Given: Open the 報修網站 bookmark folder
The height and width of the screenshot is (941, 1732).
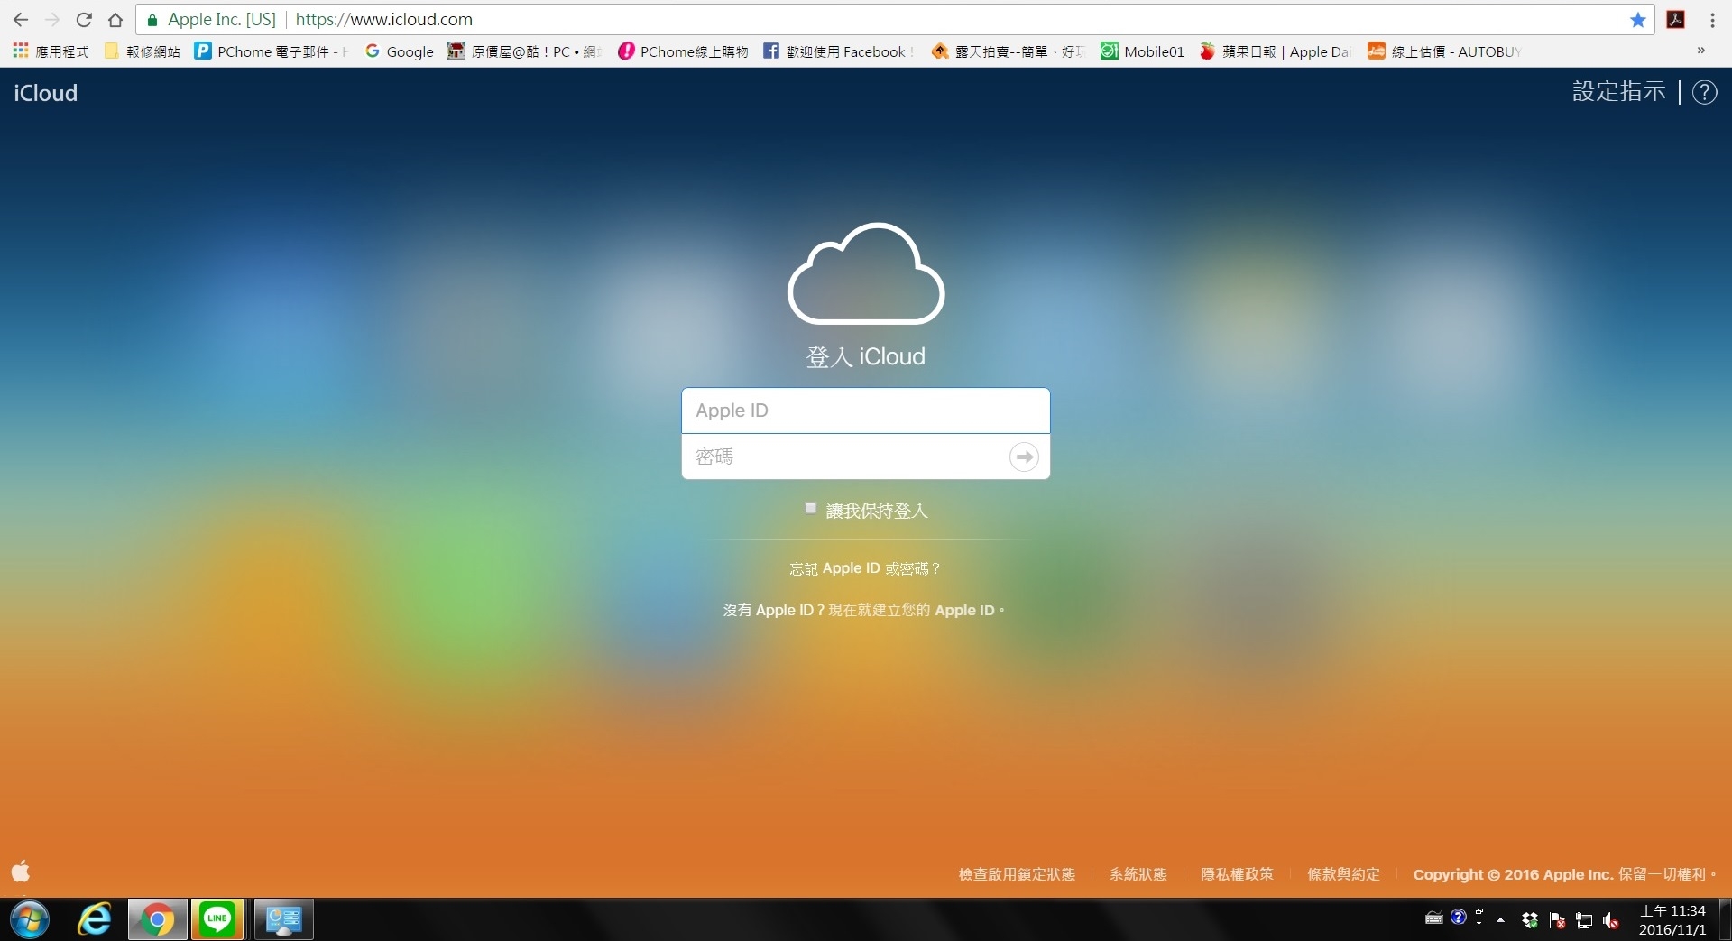Looking at the screenshot, I should [143, 51].
